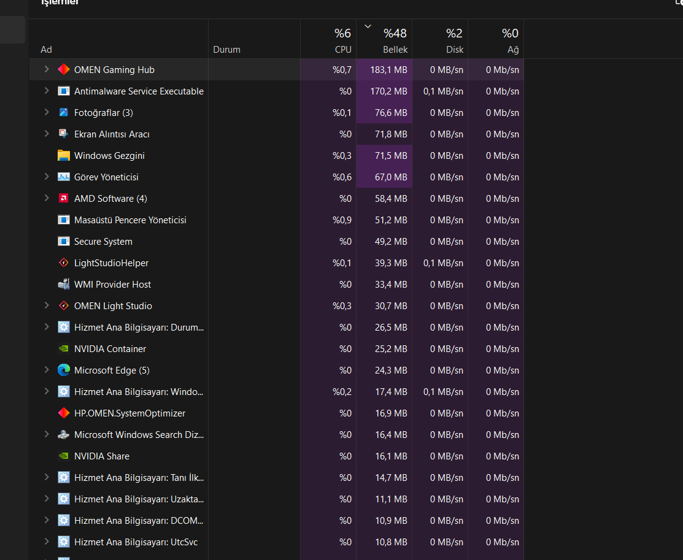Select the Masaüstü Pencere Yöneticisi name
This screenshot has height=560, width=683.
click(x=130, y=220)
